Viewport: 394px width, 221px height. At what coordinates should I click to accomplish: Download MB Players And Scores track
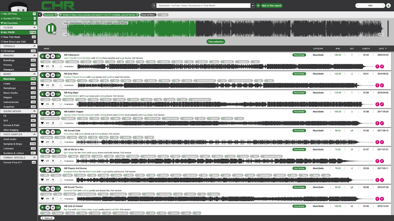coord(53,180)
